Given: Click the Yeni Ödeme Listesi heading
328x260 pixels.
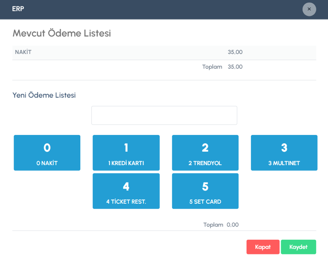Looking at the screenshot, I should tap(44, 95).
